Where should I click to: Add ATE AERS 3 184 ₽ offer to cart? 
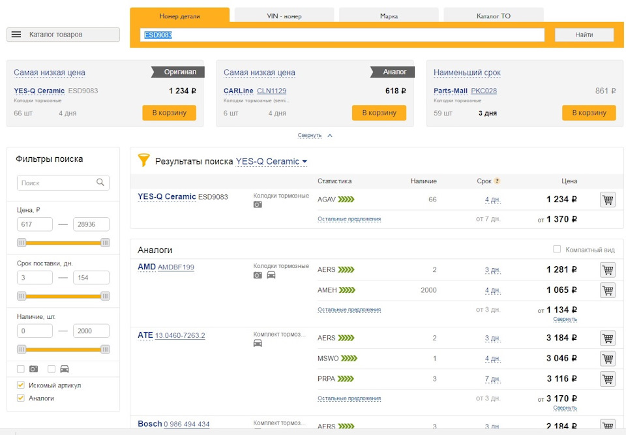tap(608, 338)
